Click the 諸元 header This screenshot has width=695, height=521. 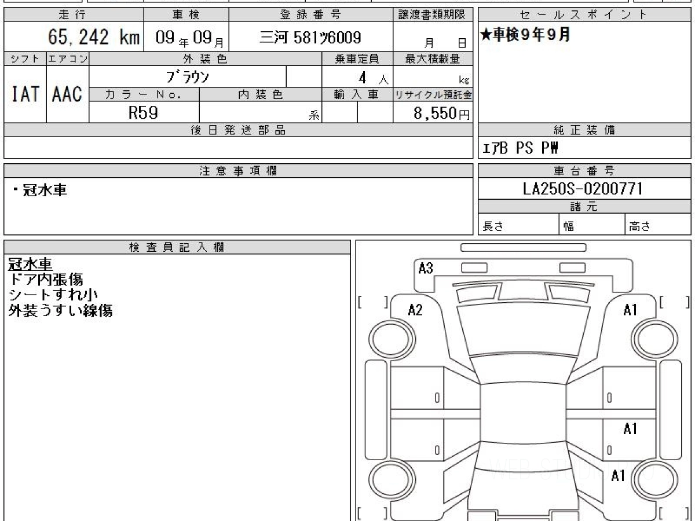pos(585,207)
